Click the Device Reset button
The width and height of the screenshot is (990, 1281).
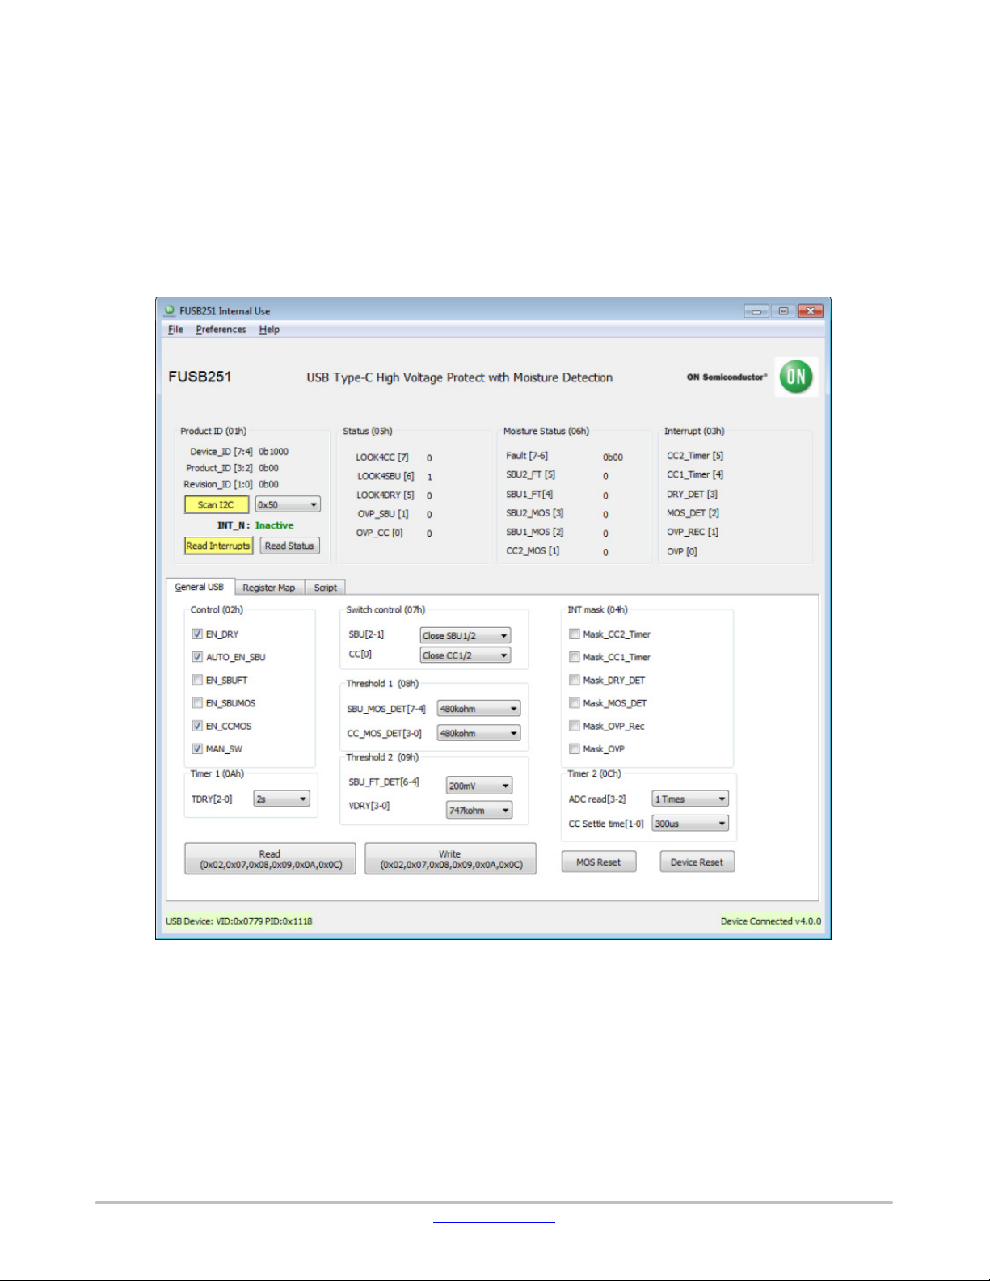click(697, 862)
